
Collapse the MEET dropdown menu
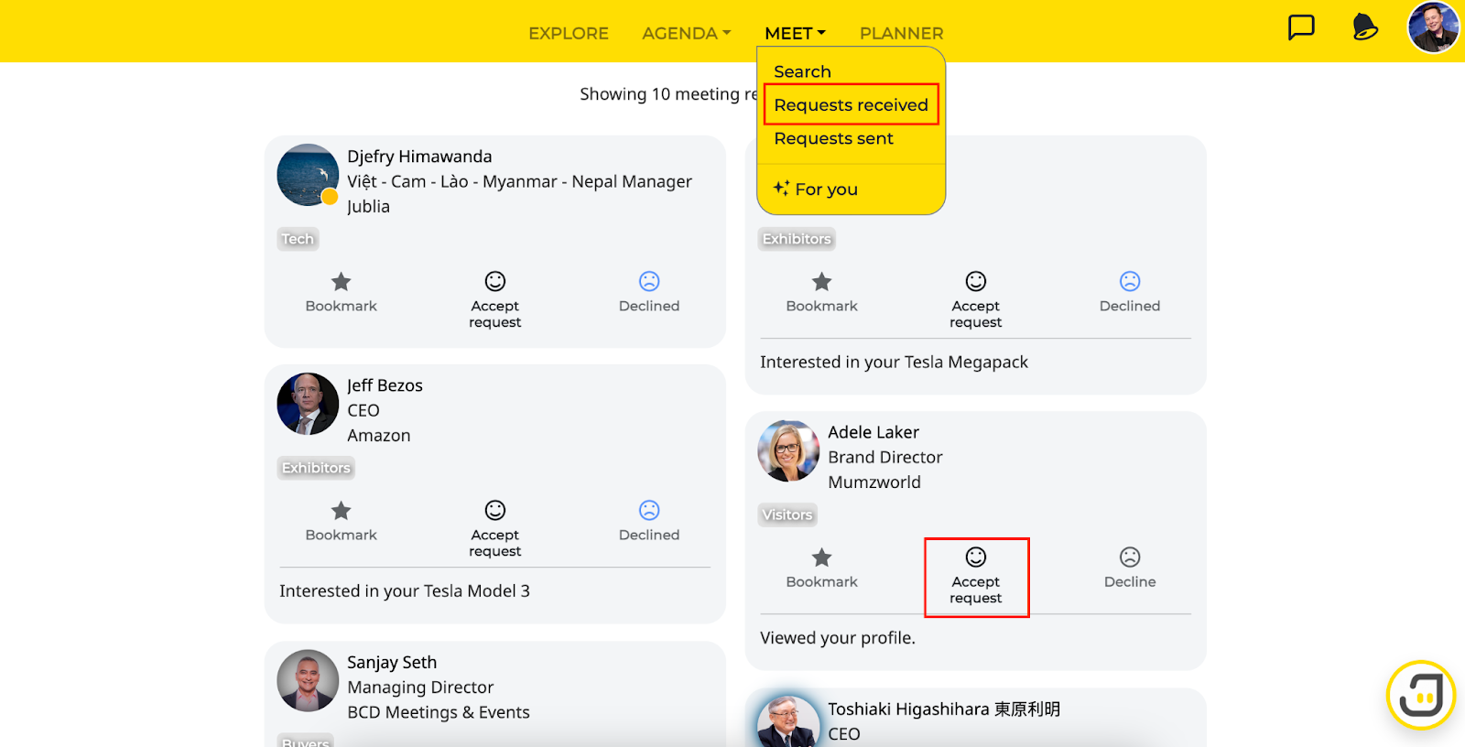[x=795, y=33]
